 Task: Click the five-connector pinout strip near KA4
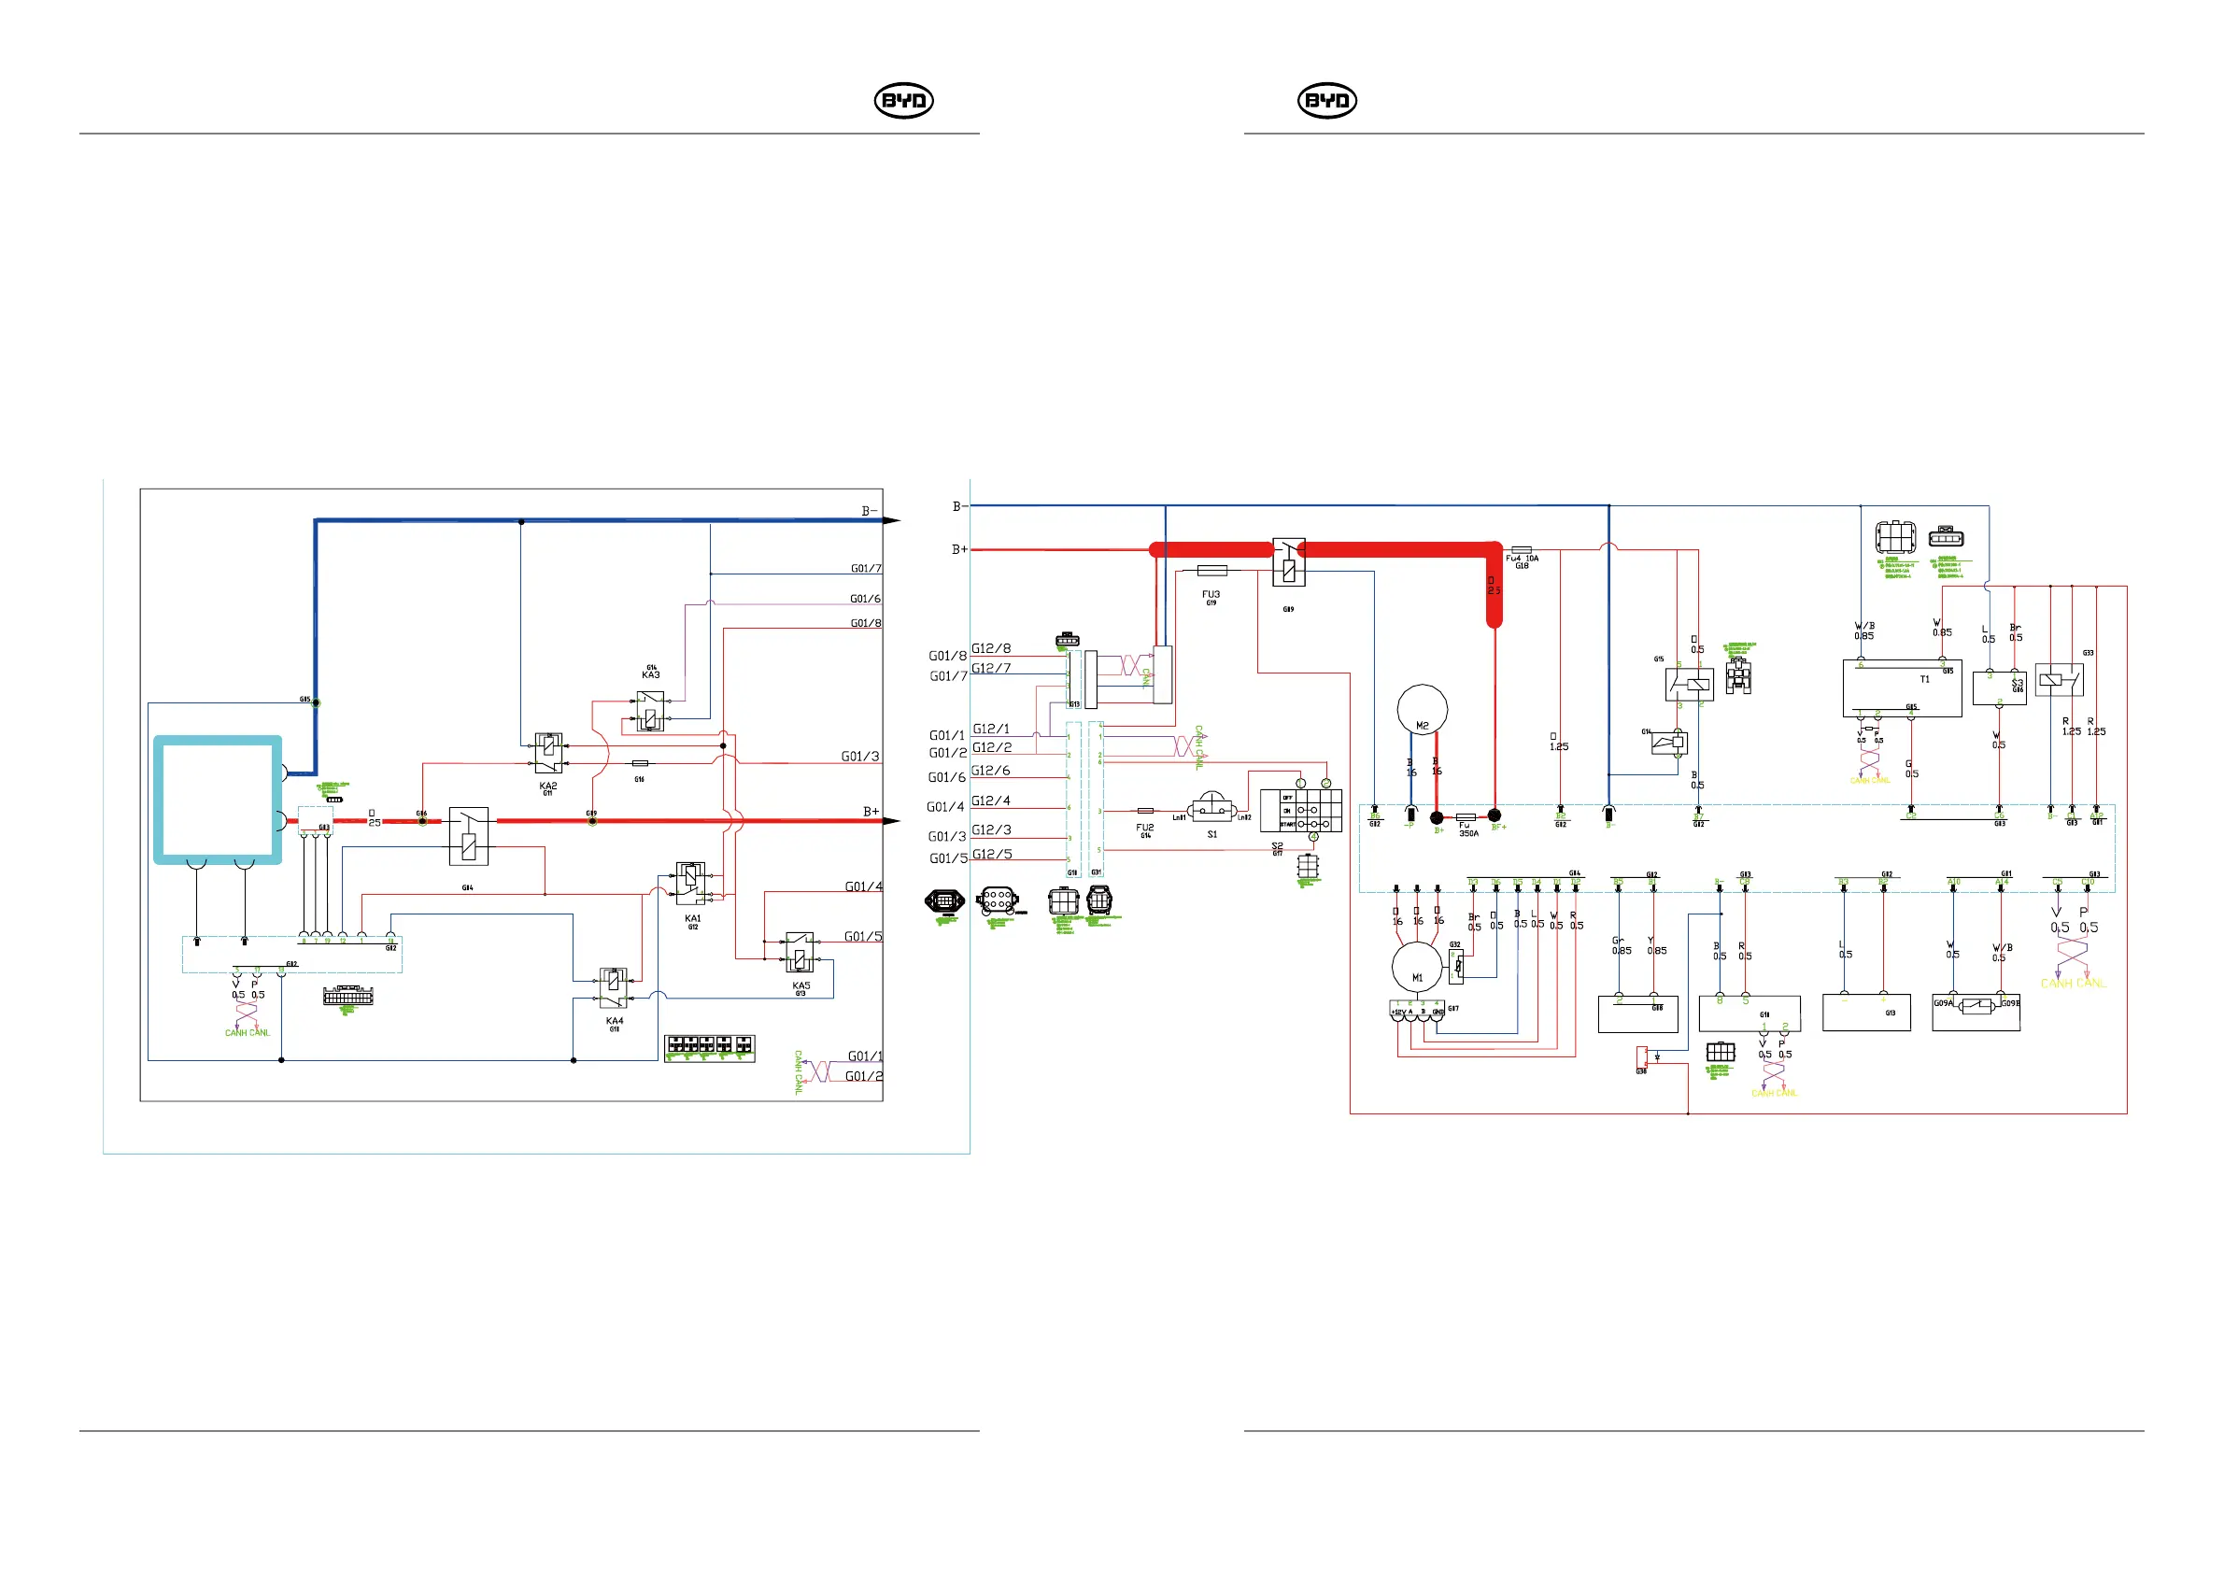click(709, 1048)
